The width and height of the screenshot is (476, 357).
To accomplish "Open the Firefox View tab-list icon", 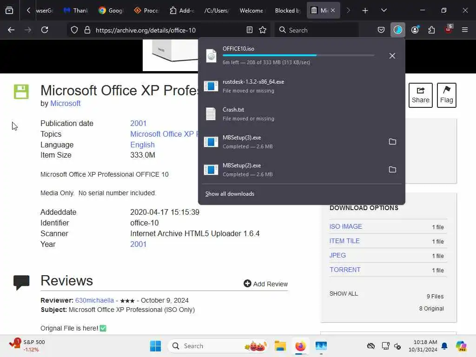I will 9,10.
